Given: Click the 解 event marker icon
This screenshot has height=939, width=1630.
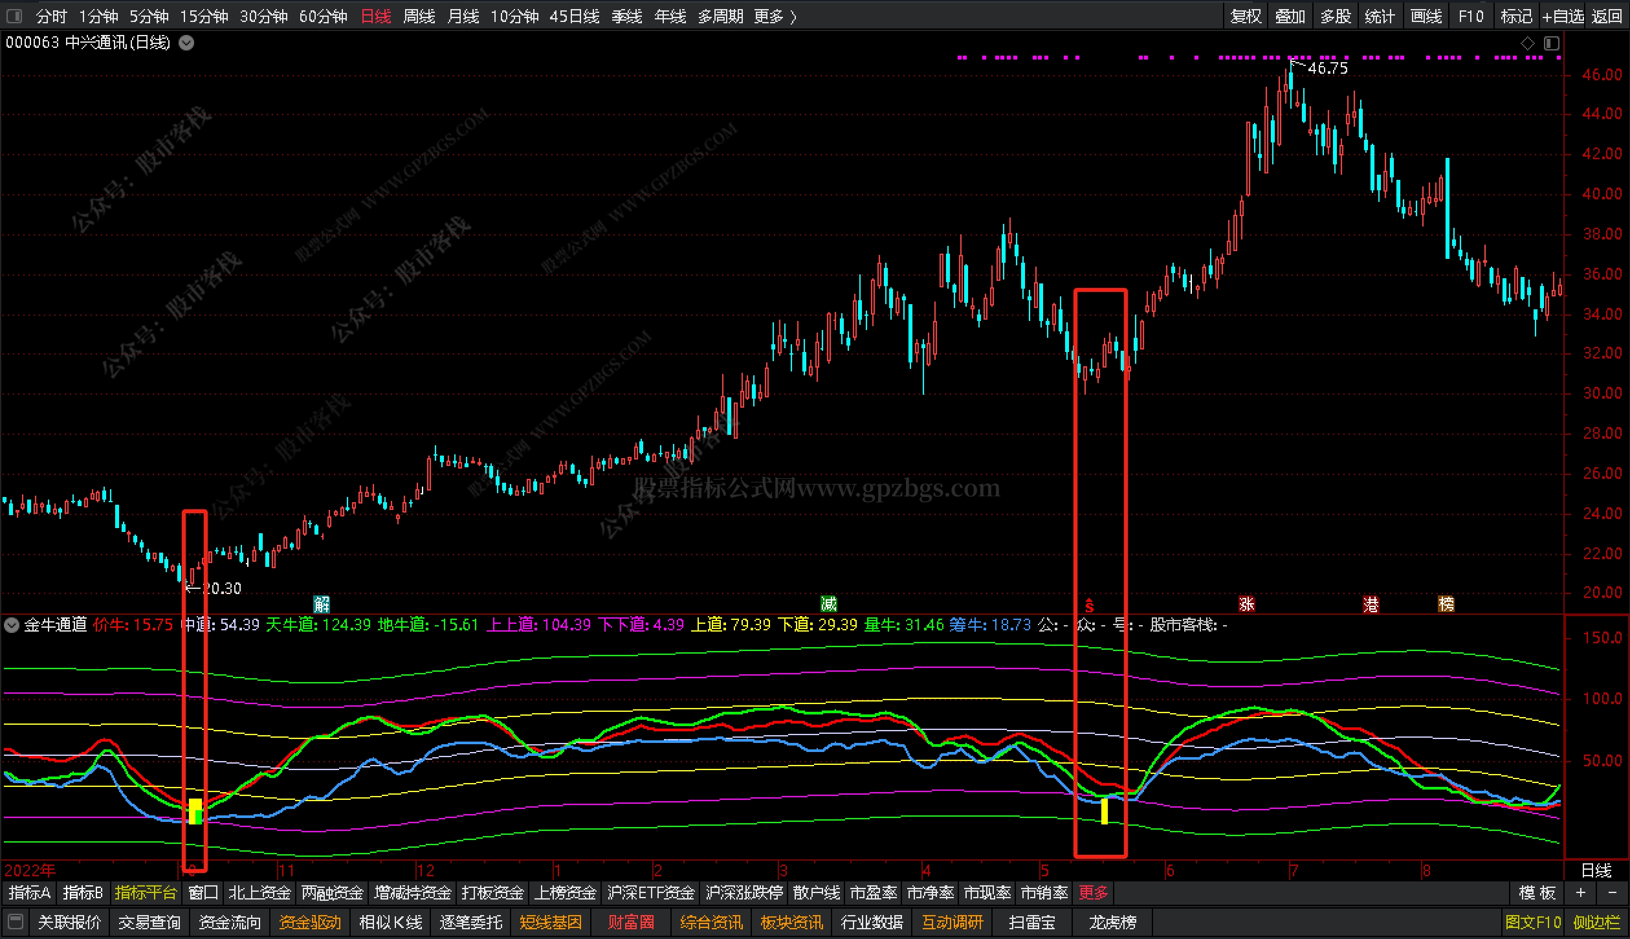Looking at the screenshot, I should coord(322,604).
